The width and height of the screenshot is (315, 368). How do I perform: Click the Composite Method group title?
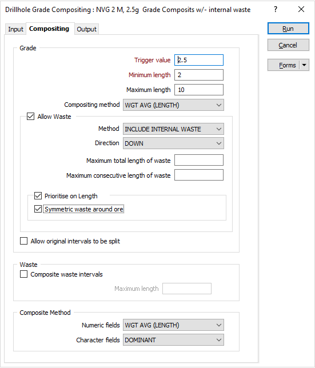pyautogui.click(x=45, y=313)
